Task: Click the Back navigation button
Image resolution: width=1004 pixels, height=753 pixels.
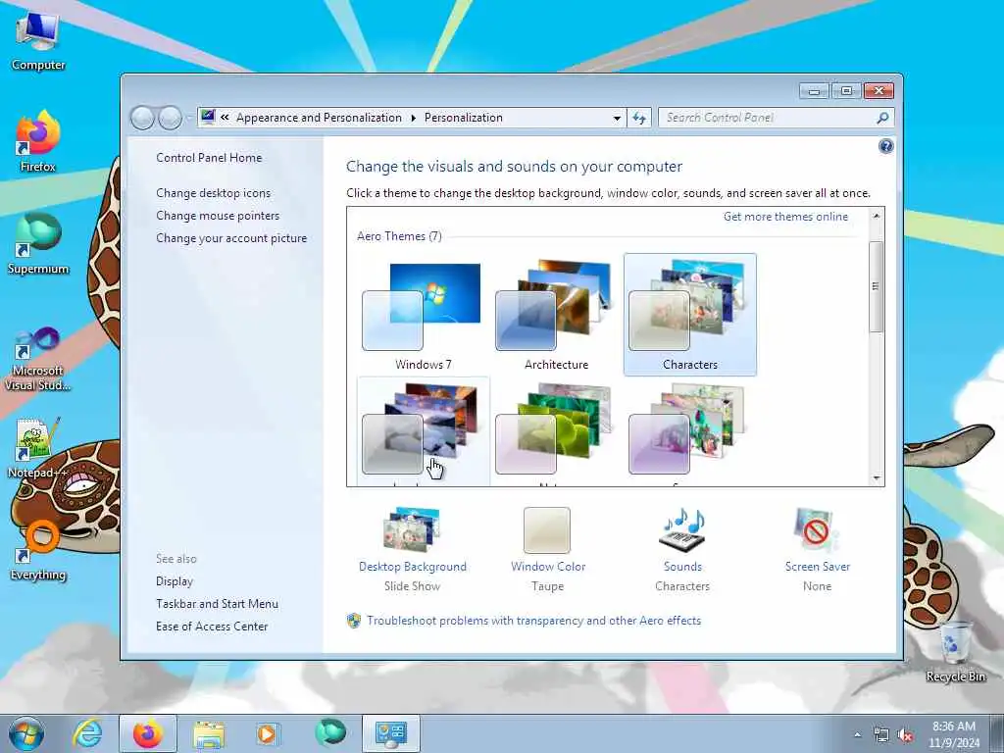Action: [142, 118]
